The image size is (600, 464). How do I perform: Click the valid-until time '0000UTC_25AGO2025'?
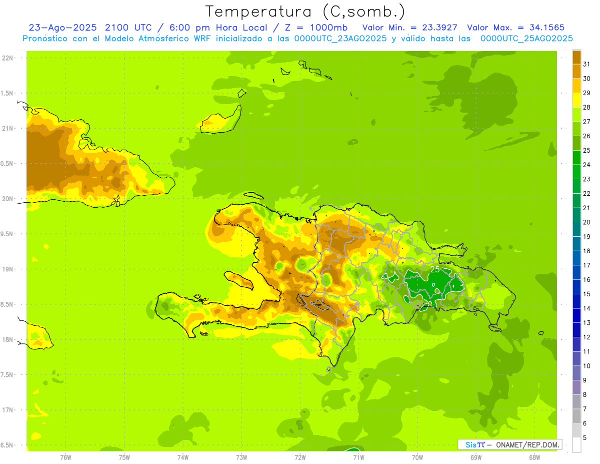(526, 39)
